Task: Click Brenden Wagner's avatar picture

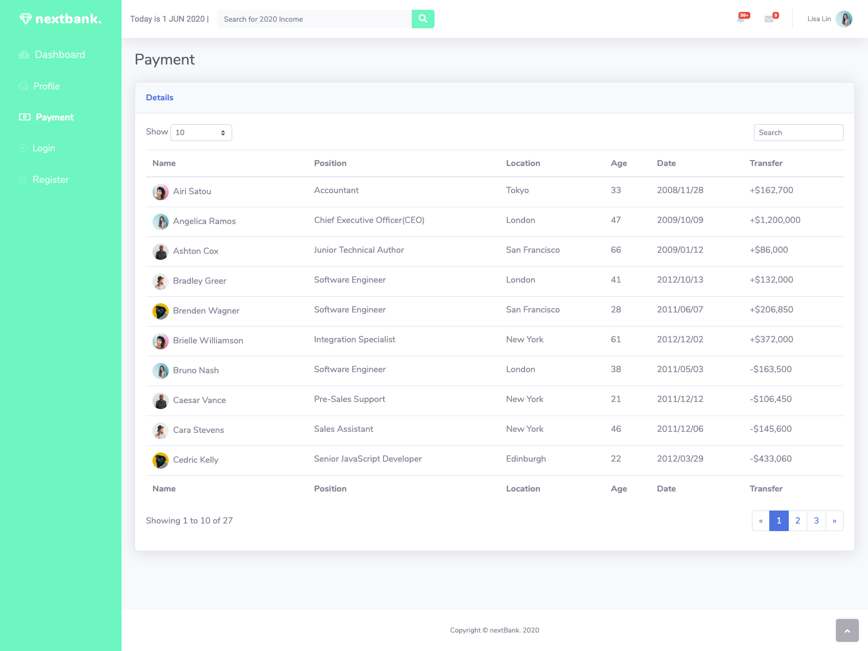Action: tap(161, 311)
